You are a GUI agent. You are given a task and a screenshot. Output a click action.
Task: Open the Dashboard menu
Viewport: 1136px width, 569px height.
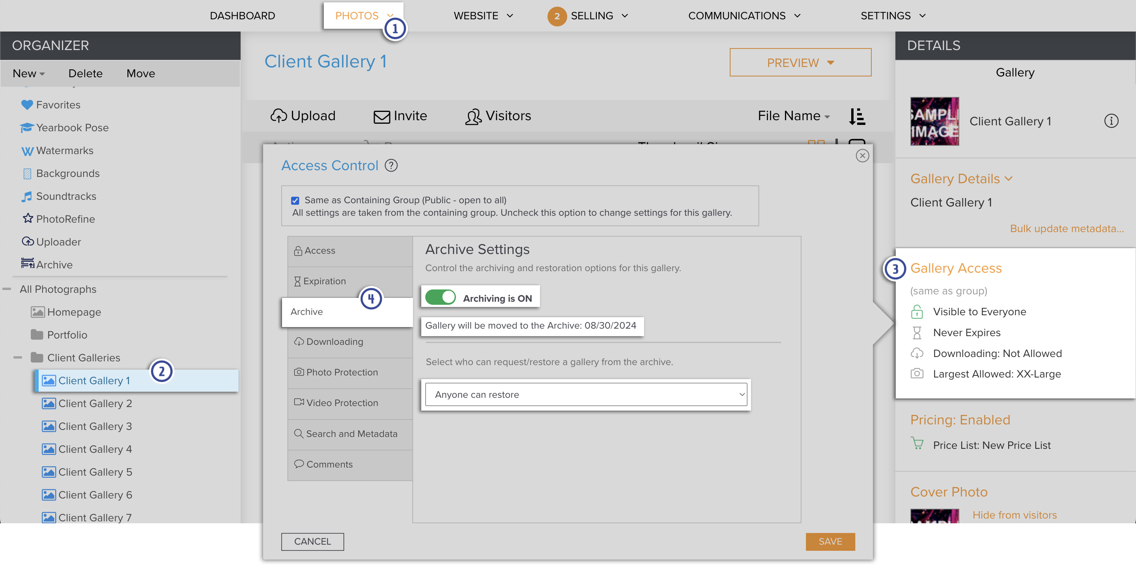[243, 16]
